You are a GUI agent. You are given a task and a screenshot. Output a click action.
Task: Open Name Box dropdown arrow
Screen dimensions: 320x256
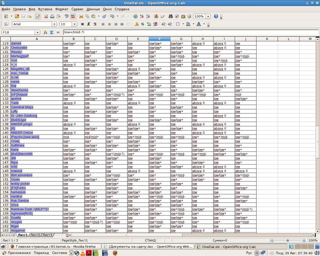point(37,32)
